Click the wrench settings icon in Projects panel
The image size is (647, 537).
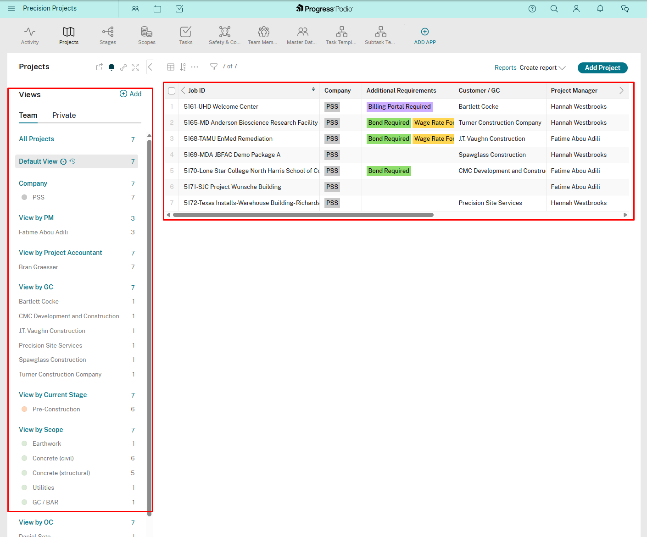pos(123,67)
